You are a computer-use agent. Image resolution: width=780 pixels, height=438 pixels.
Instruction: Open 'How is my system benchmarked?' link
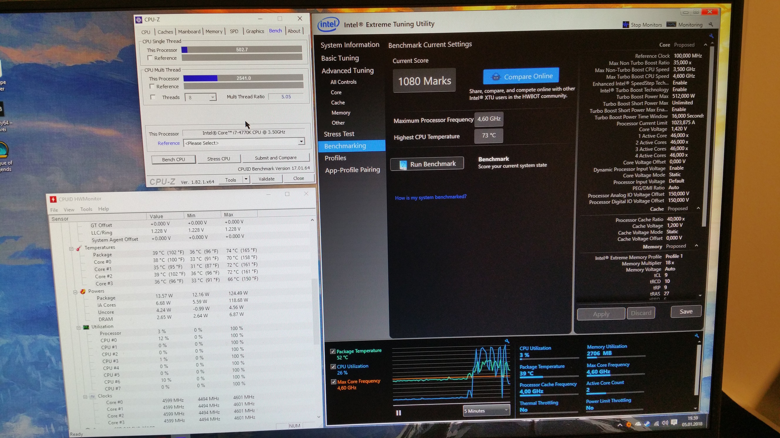point(431,197)
